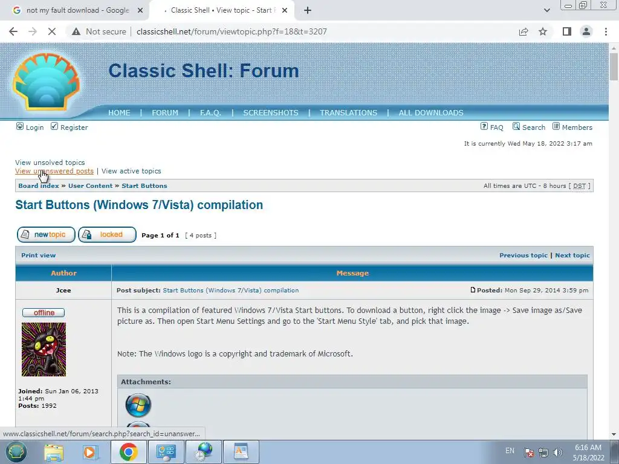Open the media player taskbar icon
The image size is (619, 464).
pyautogui.click(x=90, y=452)
